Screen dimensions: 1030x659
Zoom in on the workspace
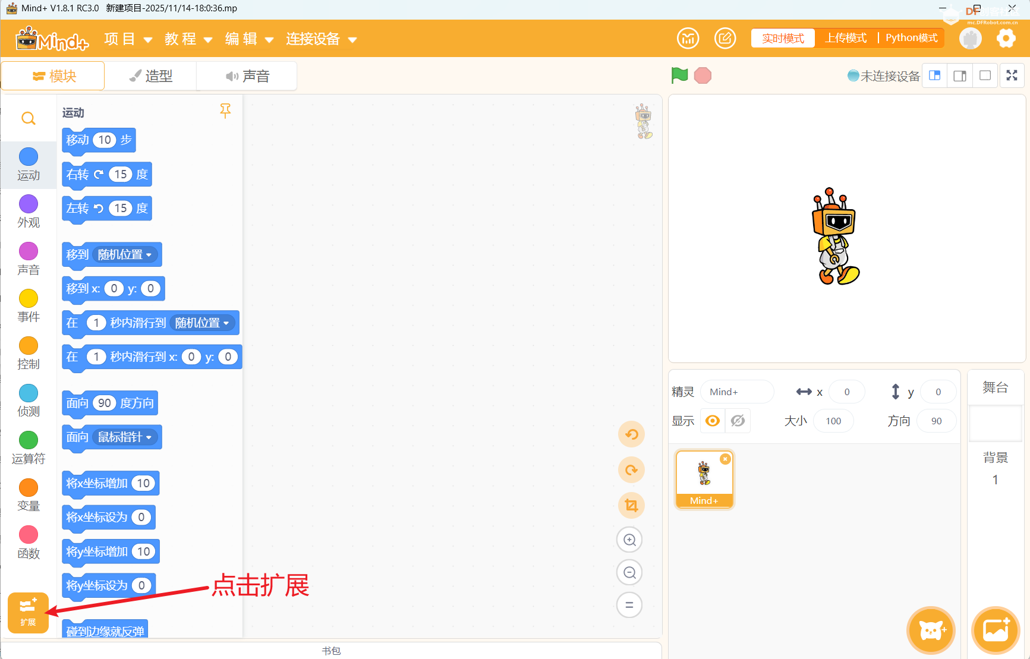coord(629,540)
